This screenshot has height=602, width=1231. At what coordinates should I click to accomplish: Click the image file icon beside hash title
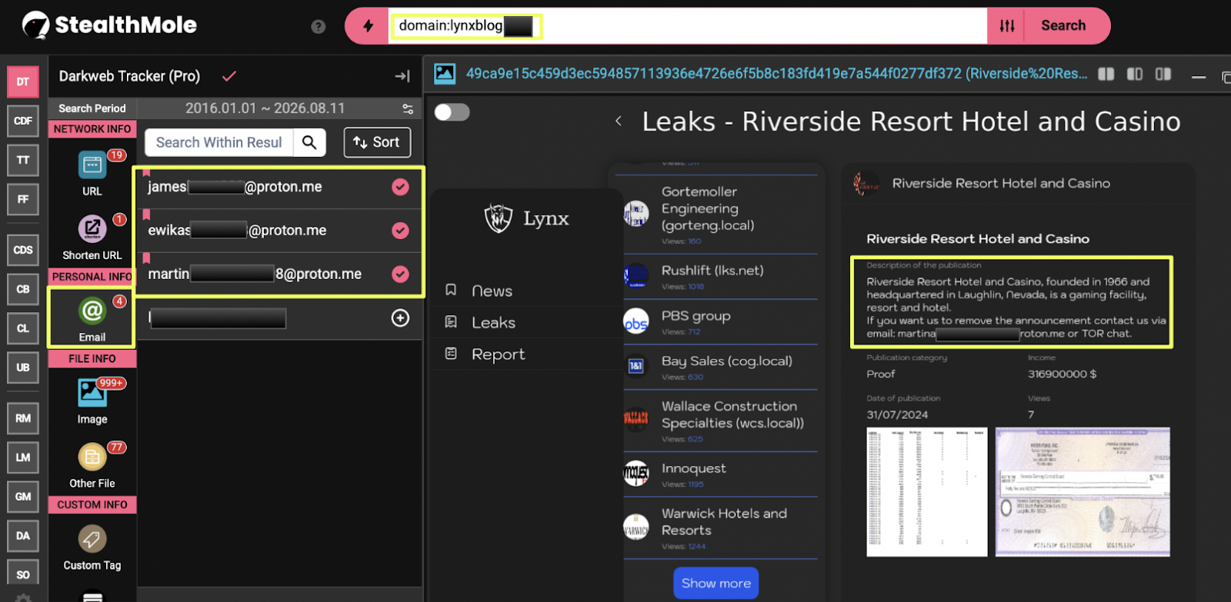tap(445, 74)
